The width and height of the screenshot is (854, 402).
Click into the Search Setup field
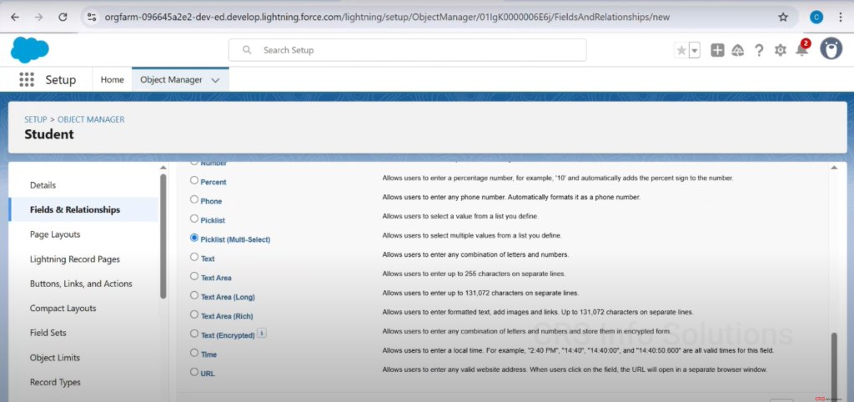407,50
